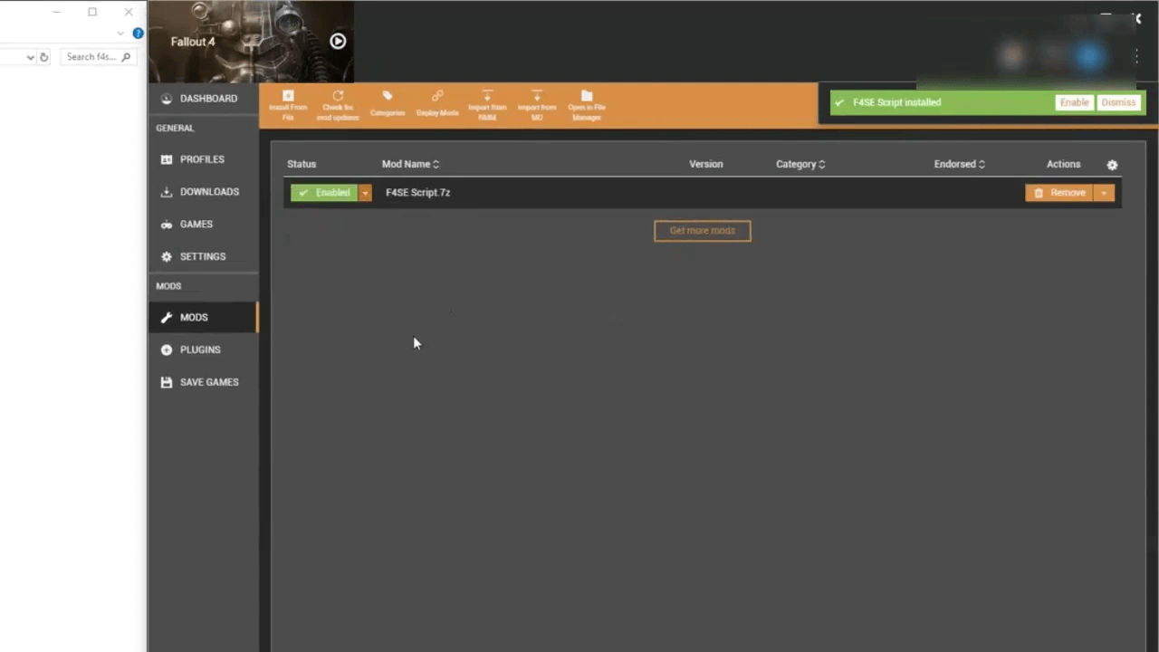The height and width of the screenshot is (652, 1159).
Task: Sort the table by Mod Name
Action: [x=410, y=164]
